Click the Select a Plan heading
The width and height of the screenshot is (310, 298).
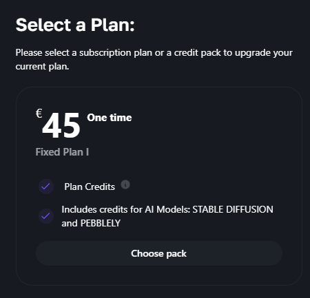[x=75, y=25]
